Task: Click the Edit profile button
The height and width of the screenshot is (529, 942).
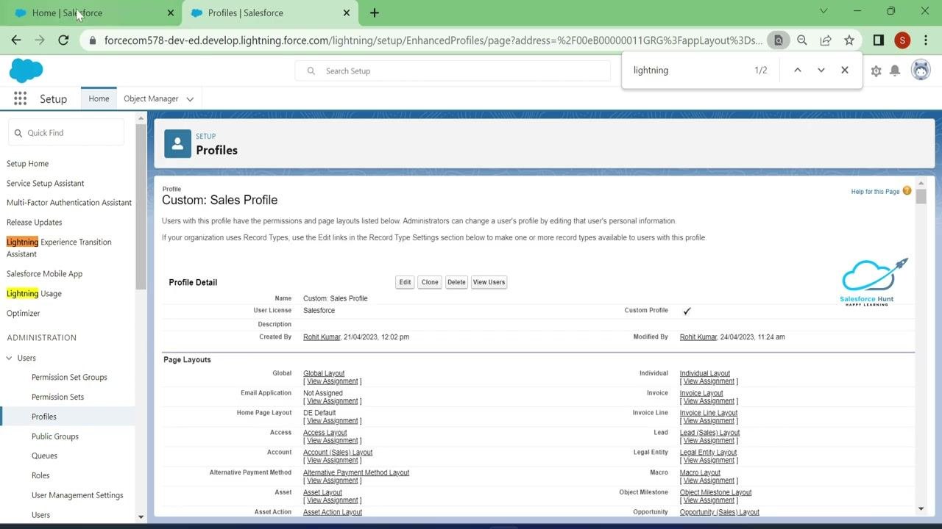Action: 405,282
